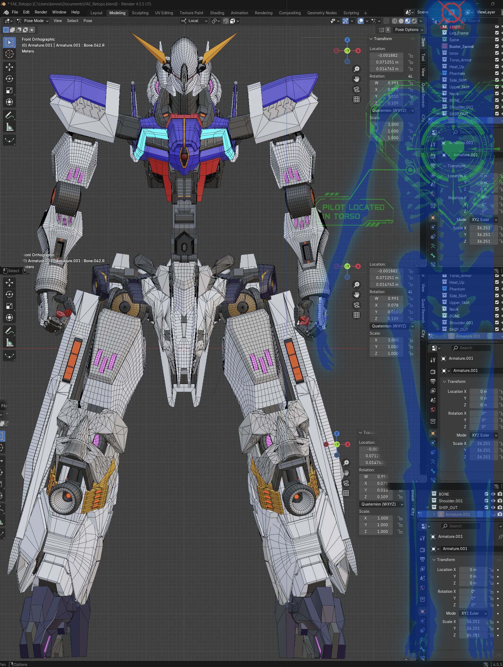Select the torso collection row
This screenshot has height=667, width=503.
(465, 53)
